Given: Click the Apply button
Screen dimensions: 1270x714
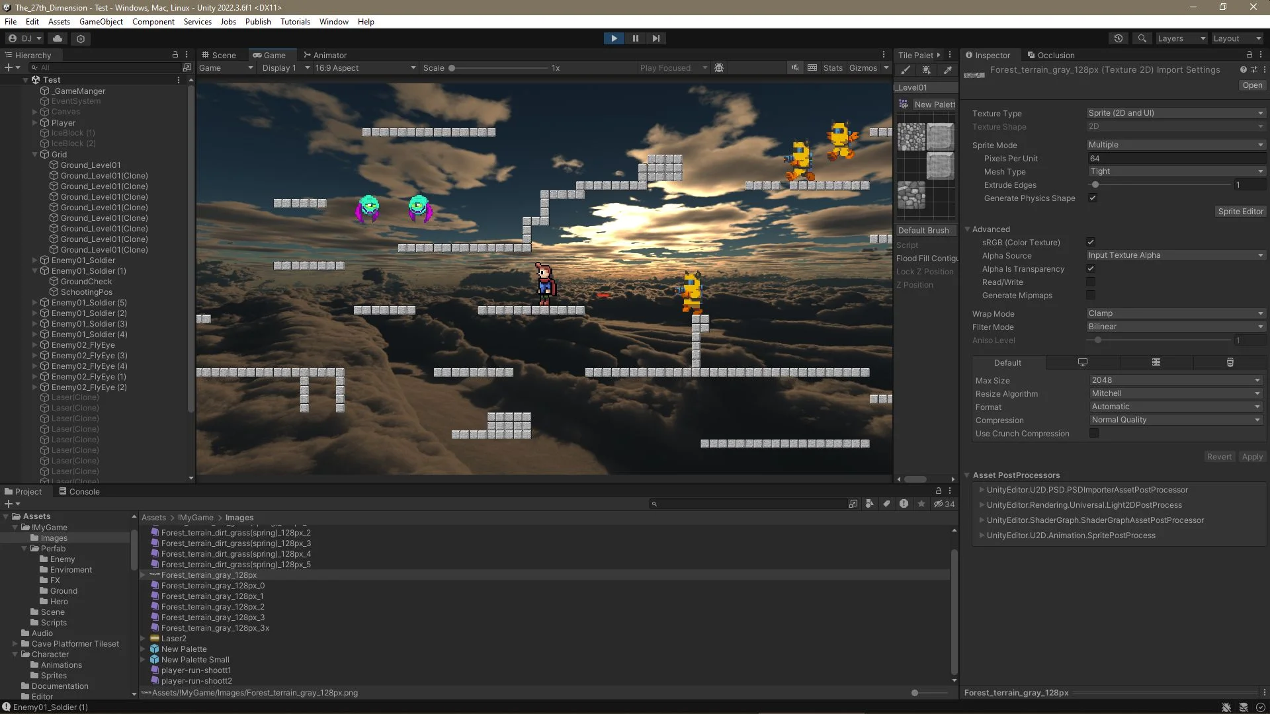Looking at the screenshot, I should [x=1251, y=457].
